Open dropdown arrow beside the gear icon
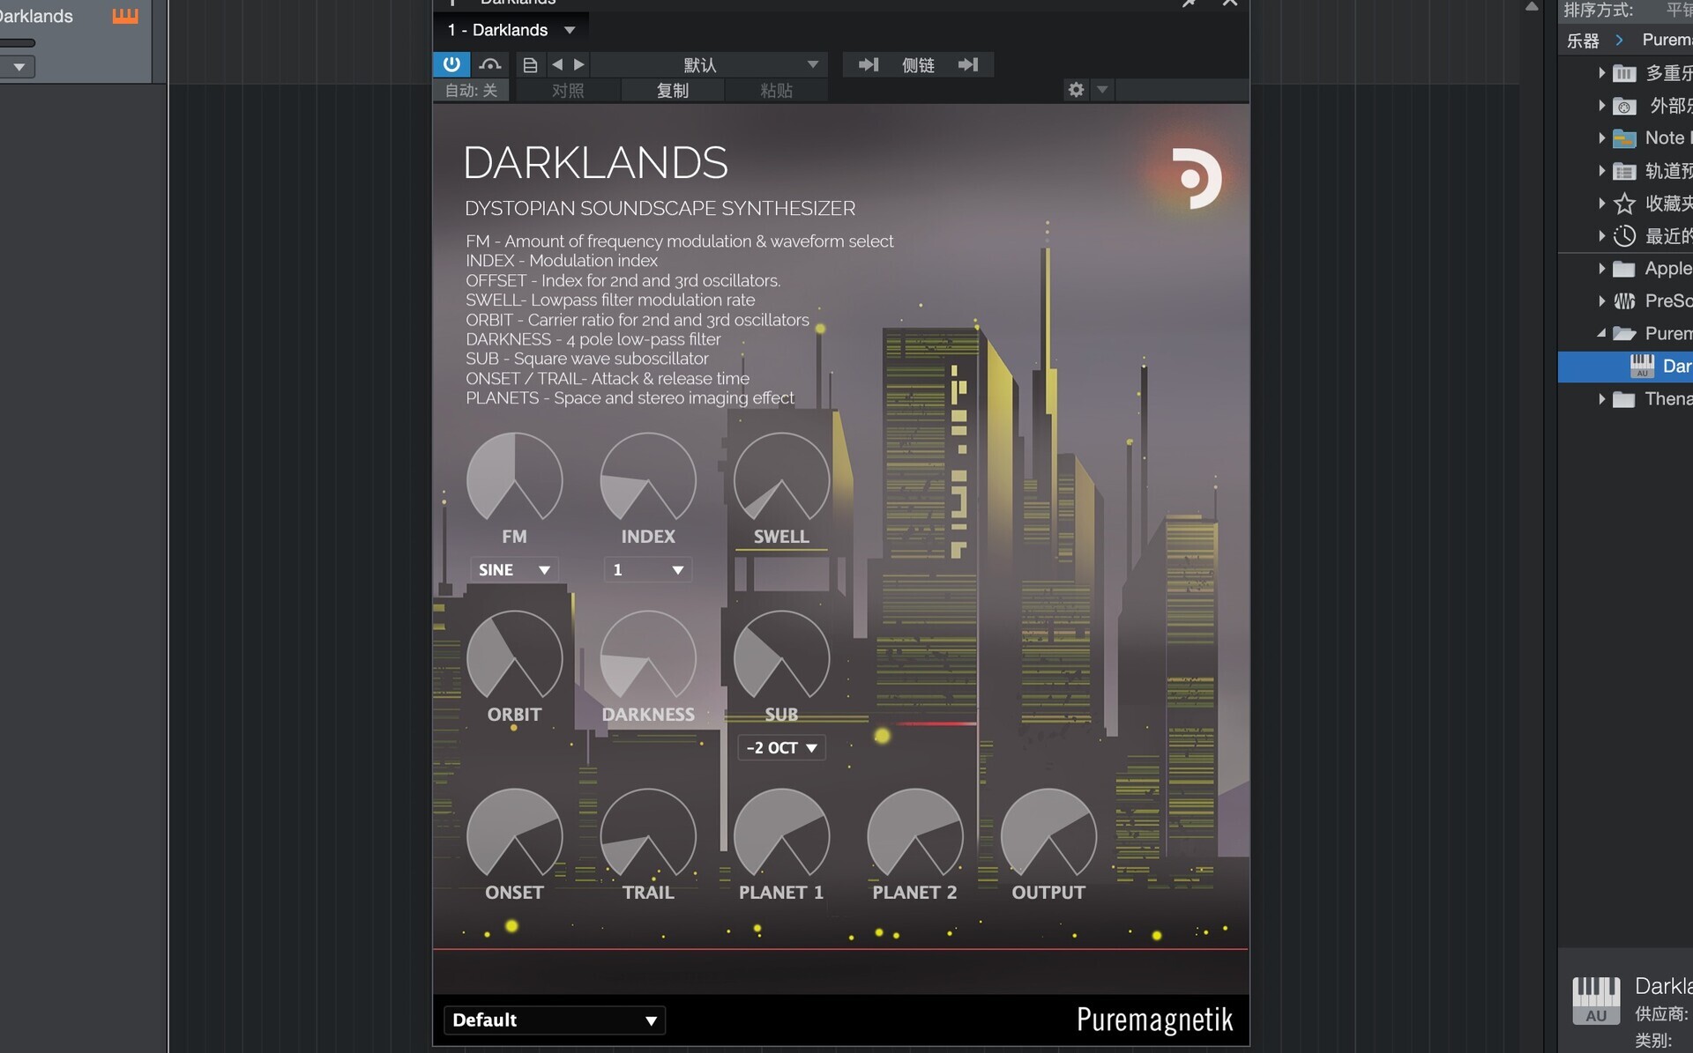Viewport: 1693px width, 1053px height. (x=1102, y=90)
